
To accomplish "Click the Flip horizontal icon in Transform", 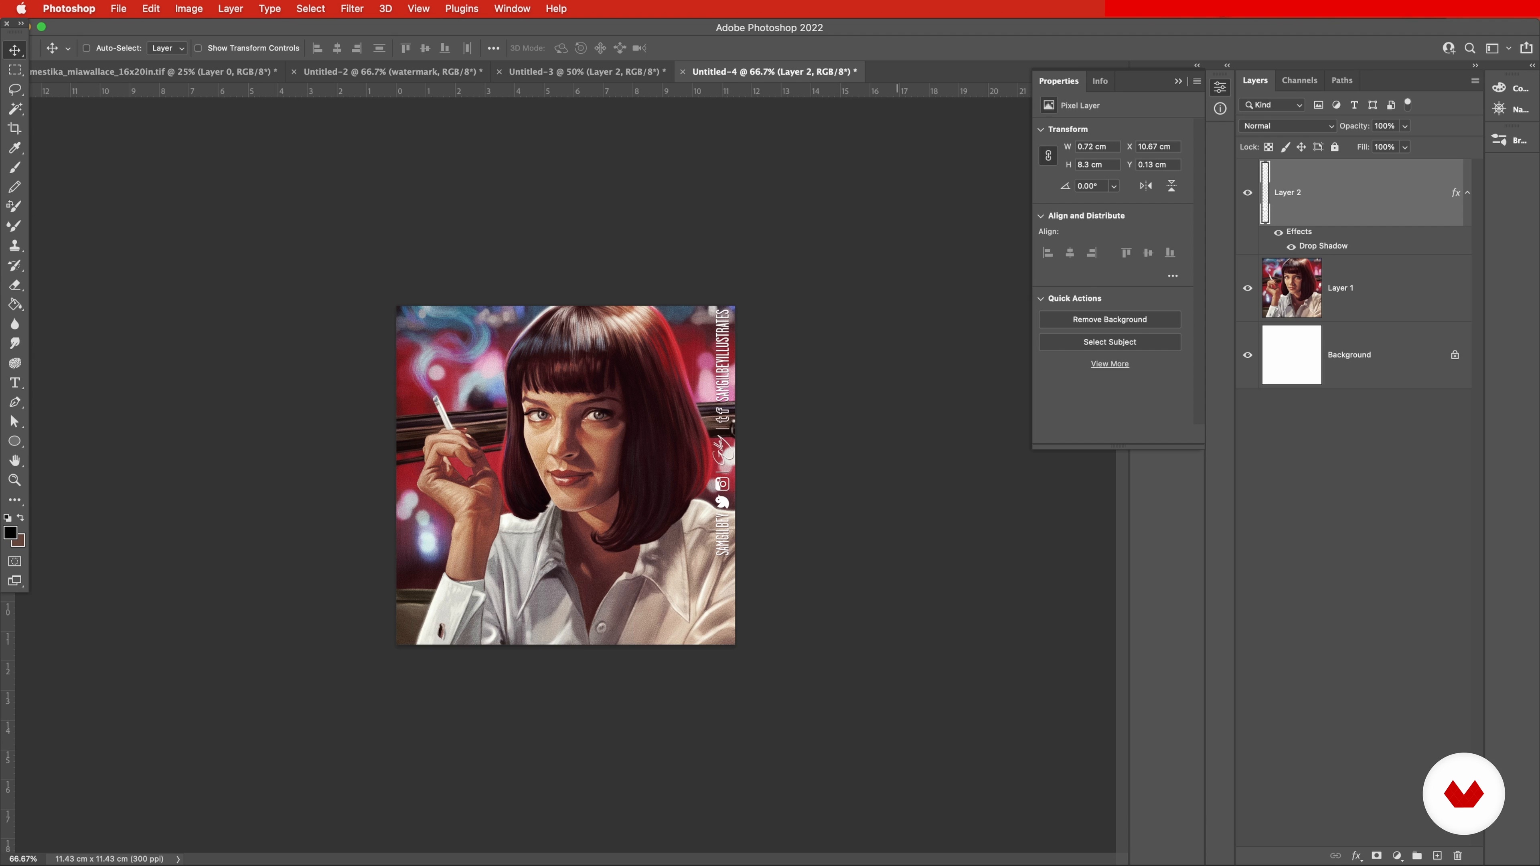I will coord(1145,186).
